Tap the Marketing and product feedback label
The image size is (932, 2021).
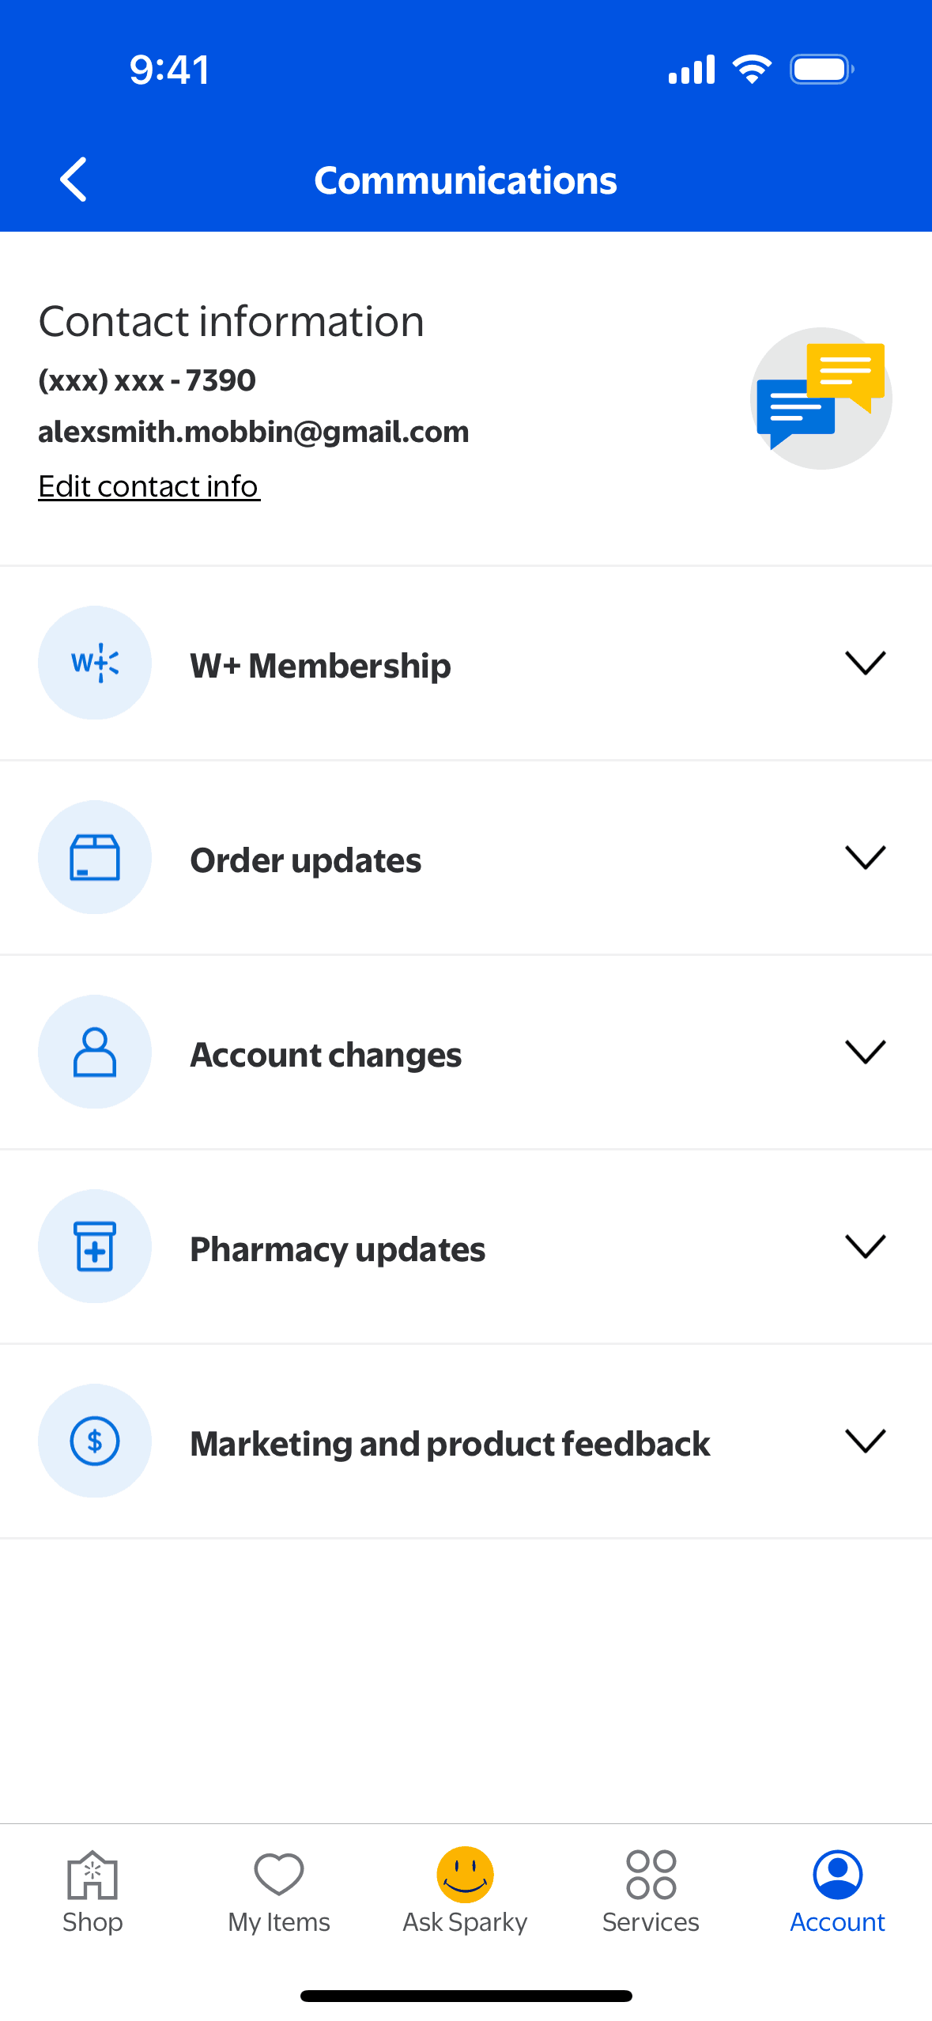[450, 1444]
